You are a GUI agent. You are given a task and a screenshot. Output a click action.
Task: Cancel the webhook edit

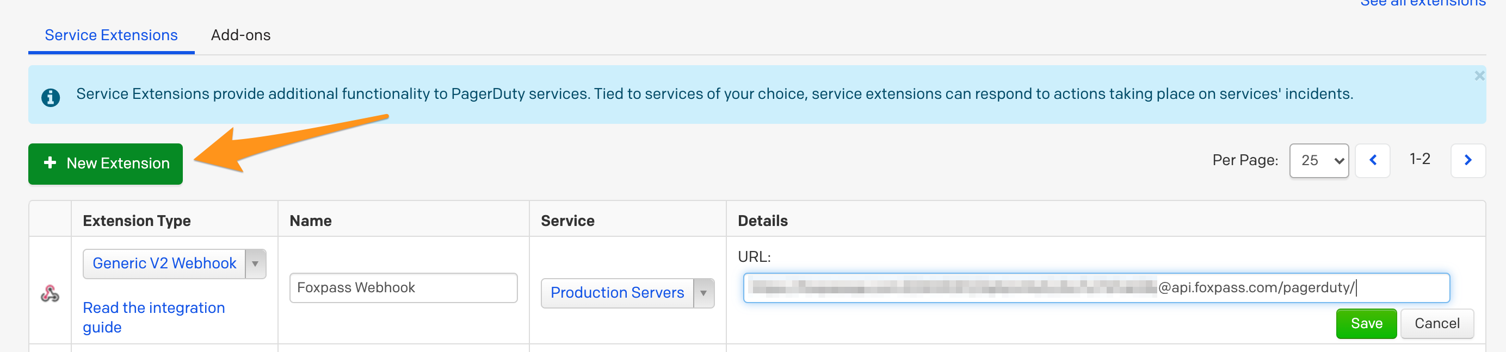pos(1436,323)
